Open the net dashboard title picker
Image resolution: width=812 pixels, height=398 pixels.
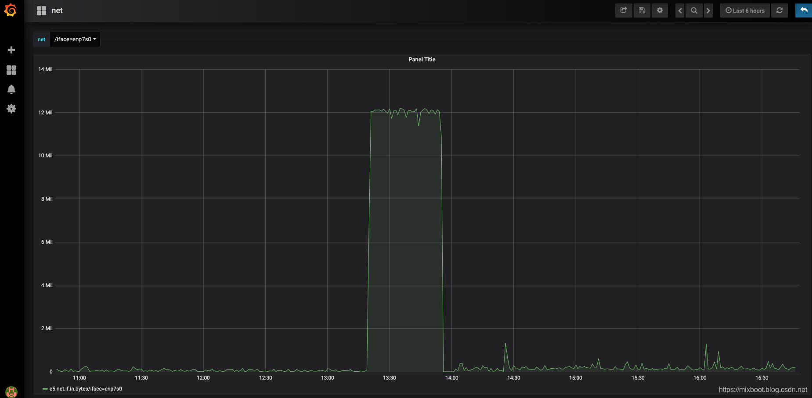(x=57, y=11)
